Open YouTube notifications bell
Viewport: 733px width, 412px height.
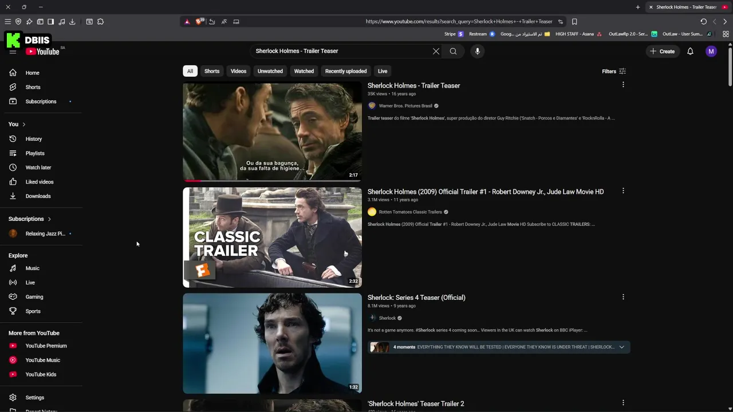(690, 51)
